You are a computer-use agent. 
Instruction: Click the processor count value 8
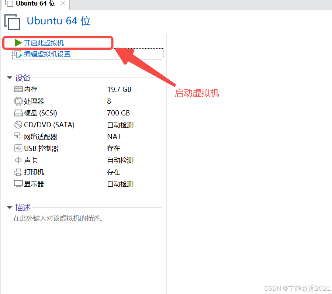pos(109,101)
